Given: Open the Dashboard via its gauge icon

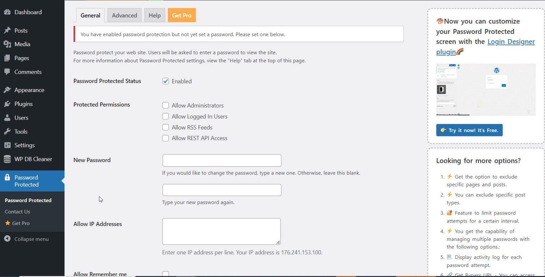Looking at the screenshot, I should [x=8, y=12].
